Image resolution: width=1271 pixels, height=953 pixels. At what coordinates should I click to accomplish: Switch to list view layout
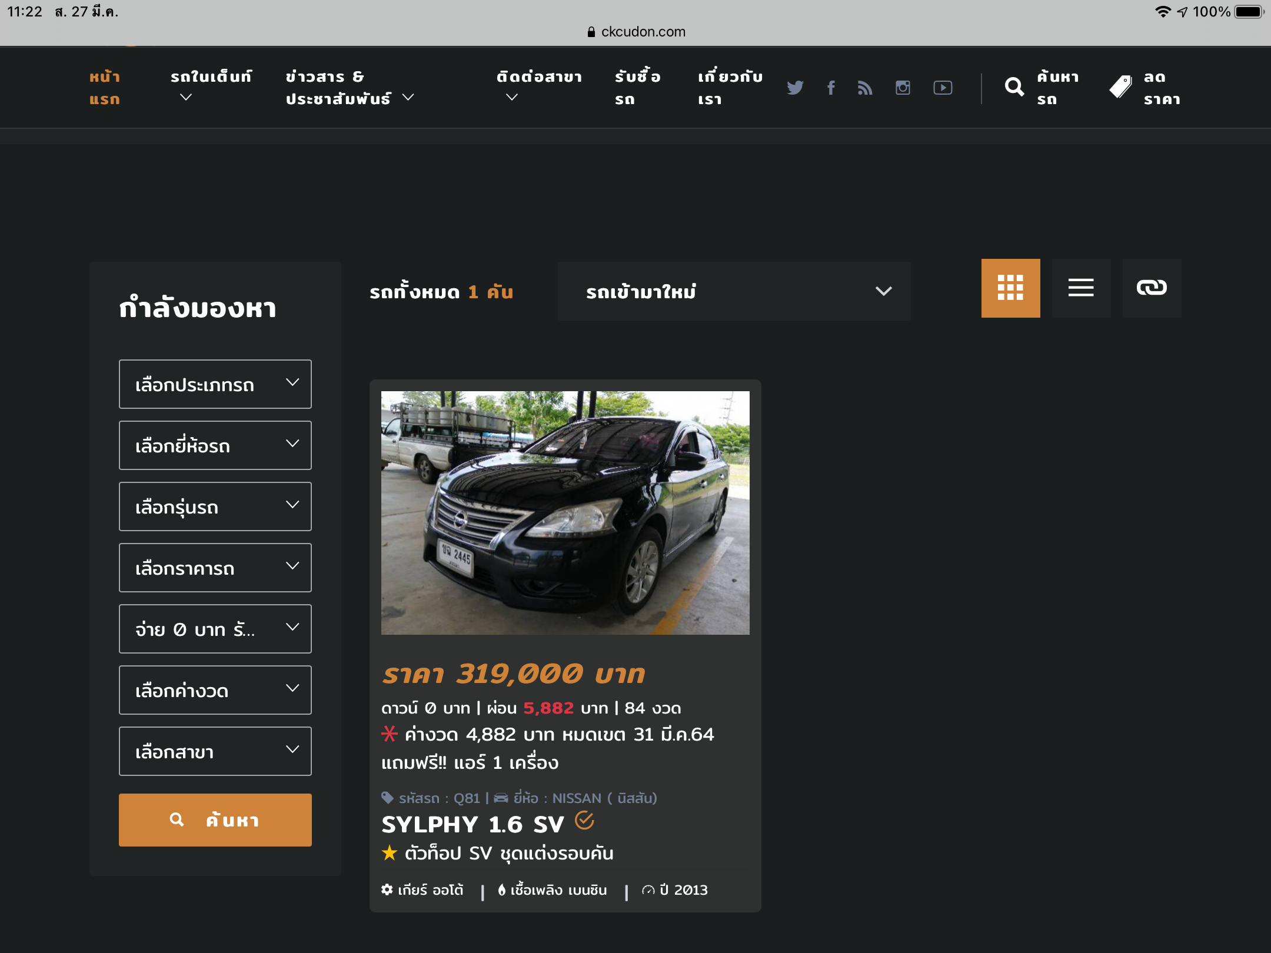tap(1081, 288)
